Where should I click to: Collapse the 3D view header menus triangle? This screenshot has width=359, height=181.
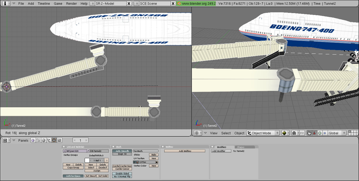(x=205, y=133)
